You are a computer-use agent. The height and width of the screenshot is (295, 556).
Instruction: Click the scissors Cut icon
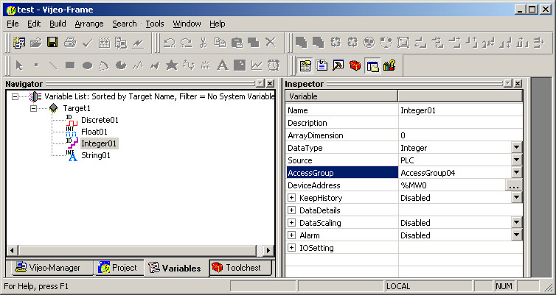click(204, 43)
